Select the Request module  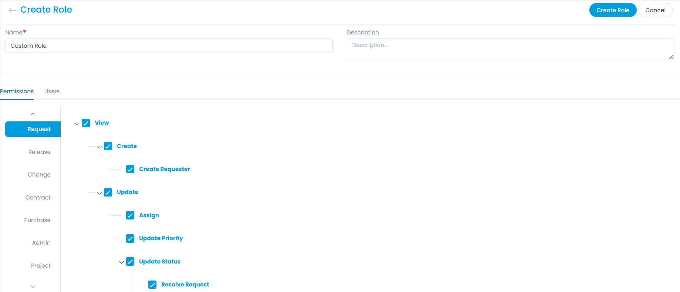coord(33,129)
